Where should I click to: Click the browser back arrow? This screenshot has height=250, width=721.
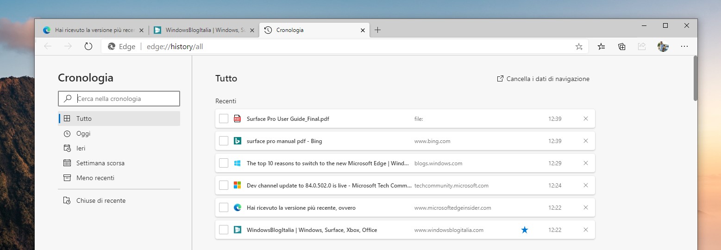tap(48, 46)
